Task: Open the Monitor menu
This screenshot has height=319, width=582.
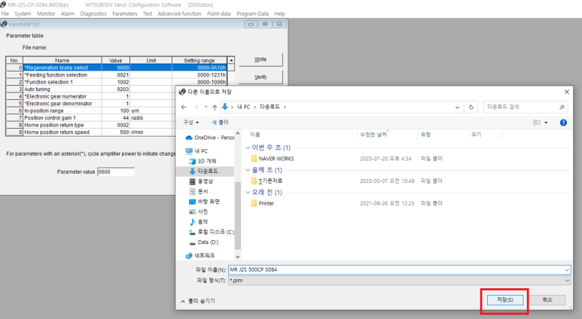Action: point(46,14)
